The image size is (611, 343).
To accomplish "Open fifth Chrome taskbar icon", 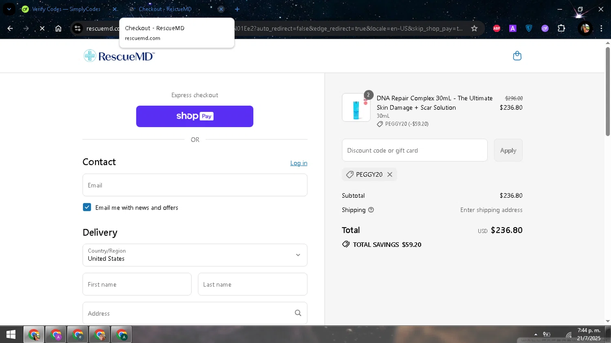I will pos(122,335).
